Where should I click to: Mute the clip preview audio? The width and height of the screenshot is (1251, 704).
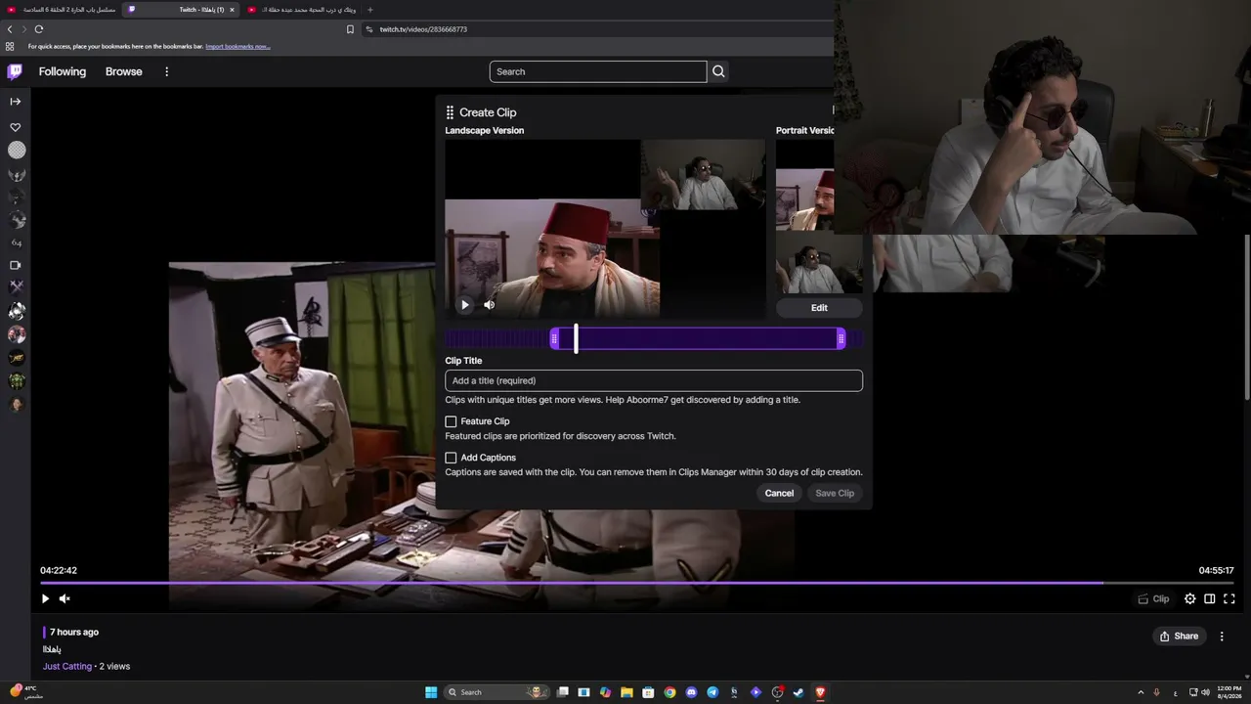pos(490,305)
